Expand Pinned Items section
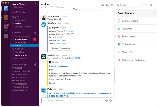 (x=137, y=36)
